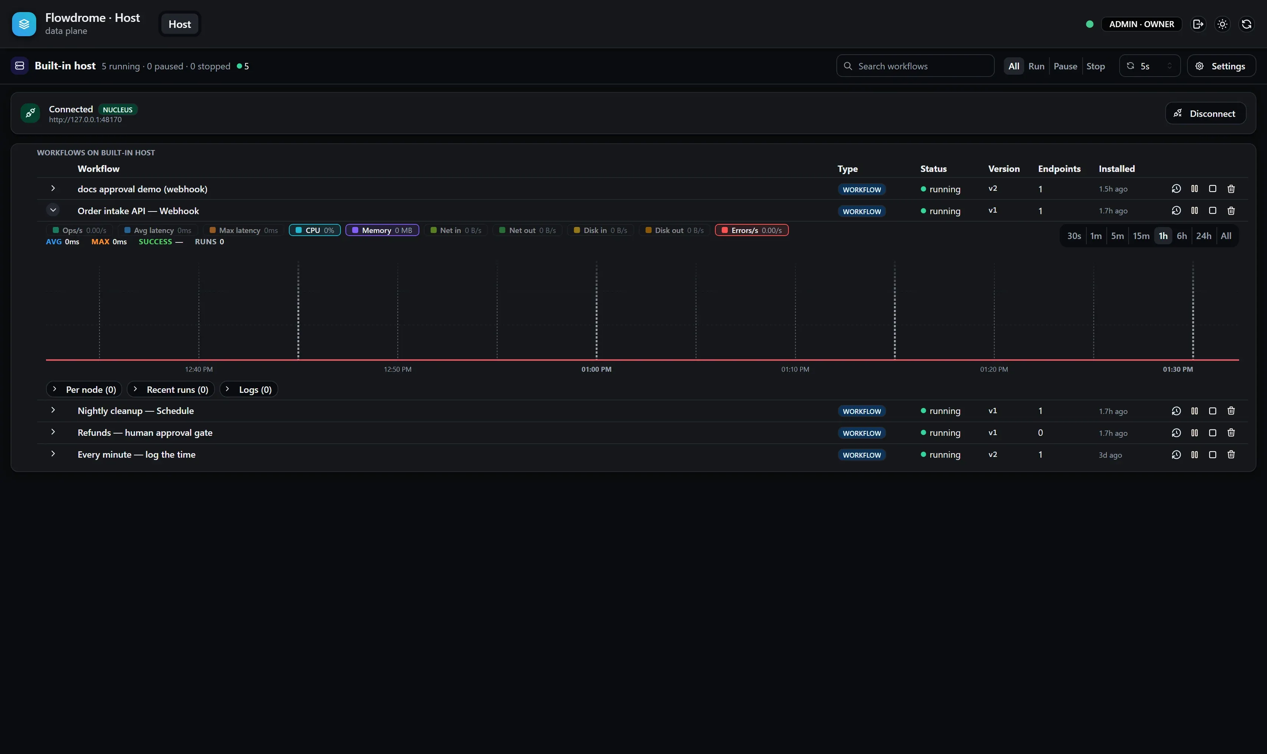This screenshot has width=1267, height=754.
Task: Click the sign-out icon in header
Action: click(1198, 24)
